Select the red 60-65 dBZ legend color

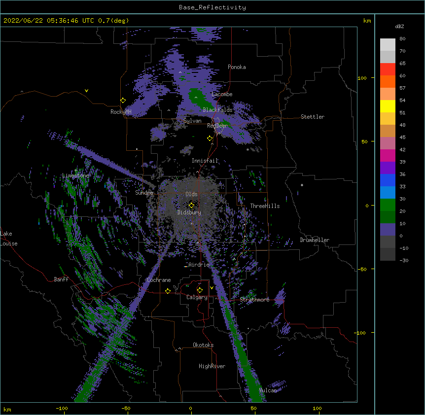tap(388, 69)
